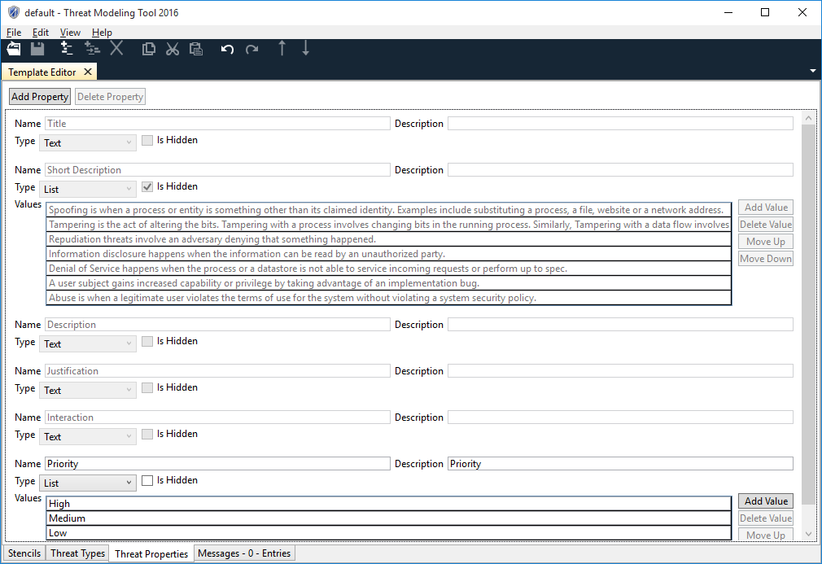
Task: Click the Add Property button
Action: click(x=39, y=96)
